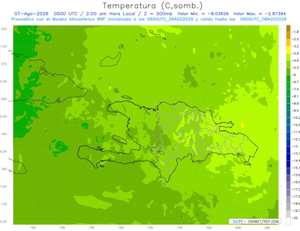Click the "8.5N" latitude label
300x231 pixels.
point(3,152)
